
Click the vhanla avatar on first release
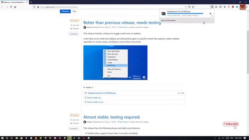pyautogui.click(x=85, y=28)
